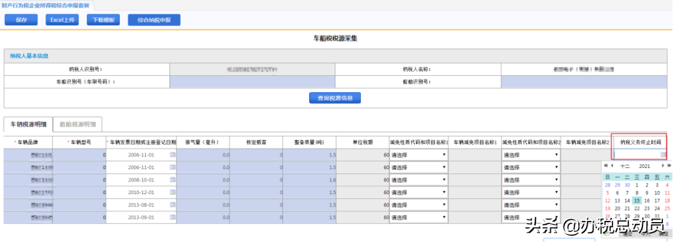Click calendar icon in 纳税义务终止时间 input
Image resolution: width=673 pixels, height=242 pixels.
point(663,155)
